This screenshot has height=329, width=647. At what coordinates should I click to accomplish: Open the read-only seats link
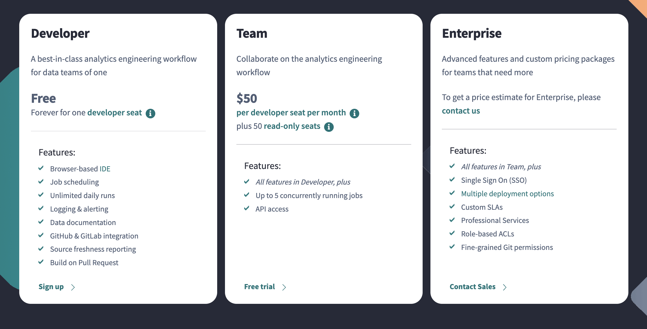click(x=292, y=126)
